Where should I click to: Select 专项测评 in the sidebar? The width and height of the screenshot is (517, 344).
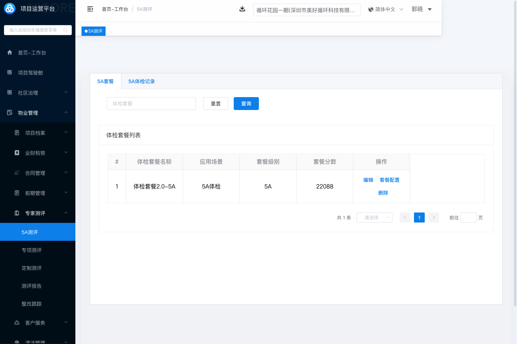[x=32, y=250]
